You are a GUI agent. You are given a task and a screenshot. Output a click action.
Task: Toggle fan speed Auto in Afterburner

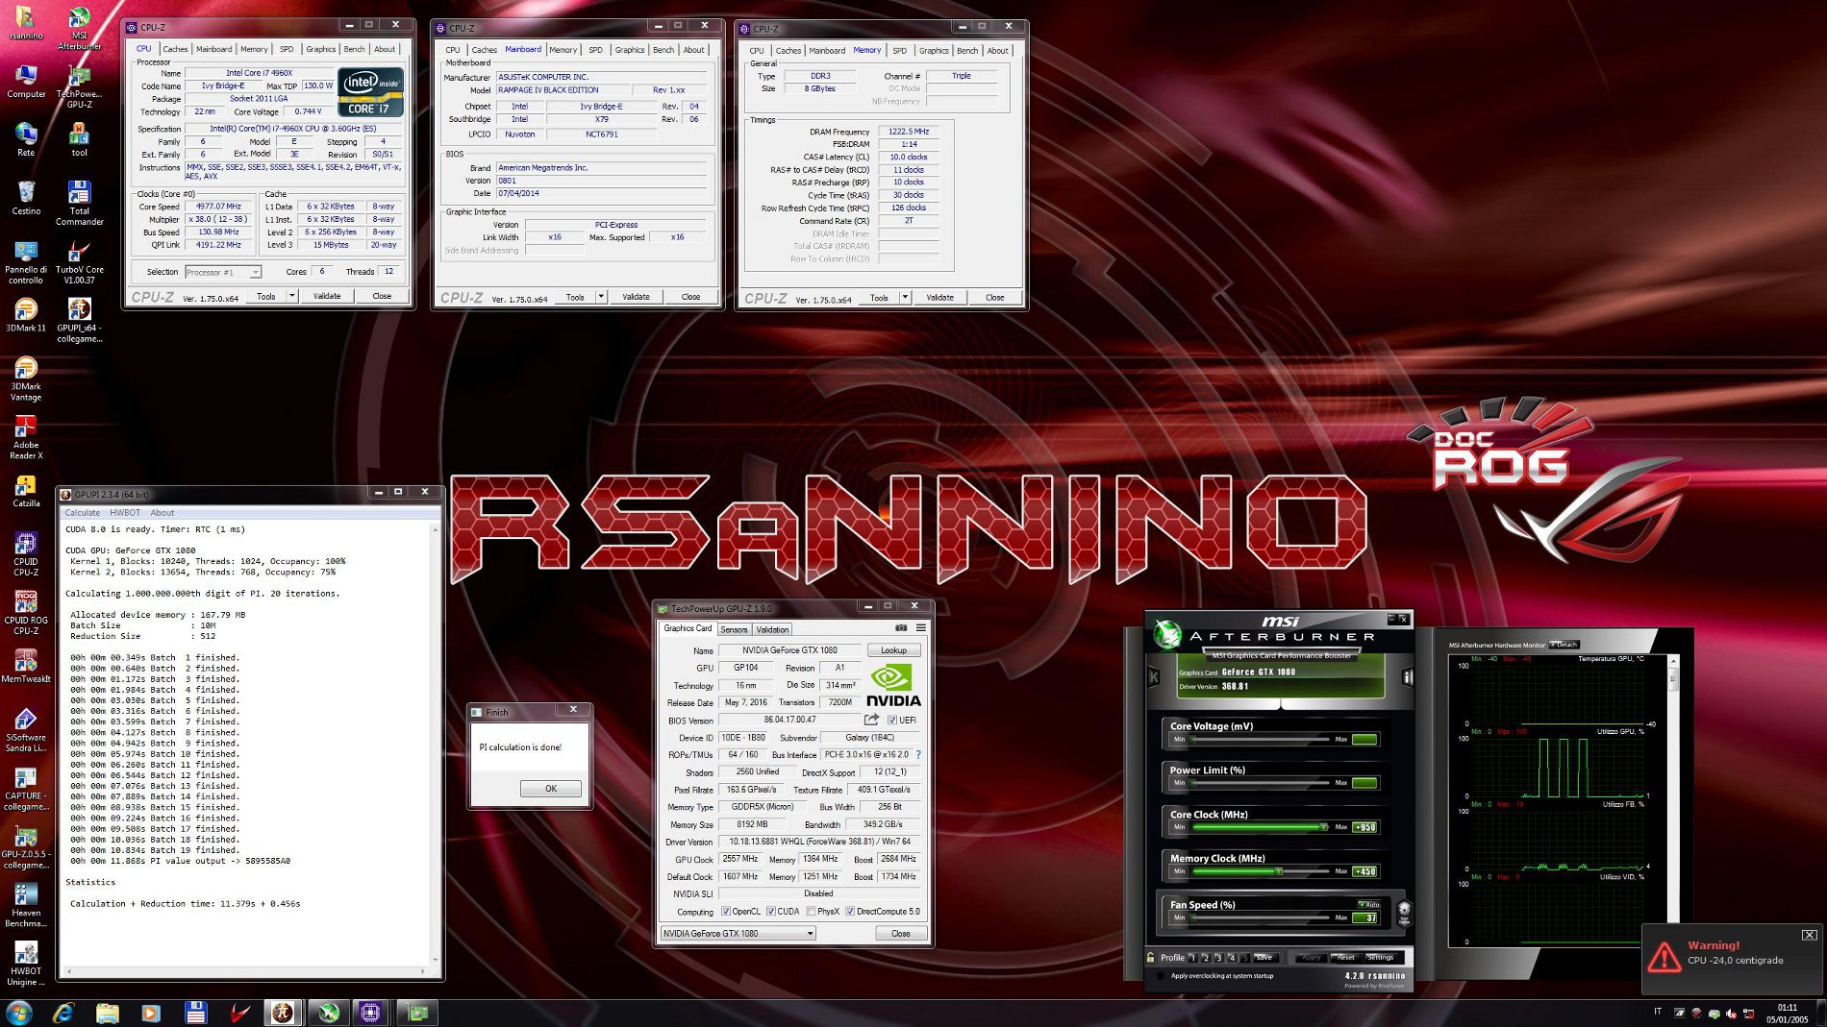(1369, 904)
